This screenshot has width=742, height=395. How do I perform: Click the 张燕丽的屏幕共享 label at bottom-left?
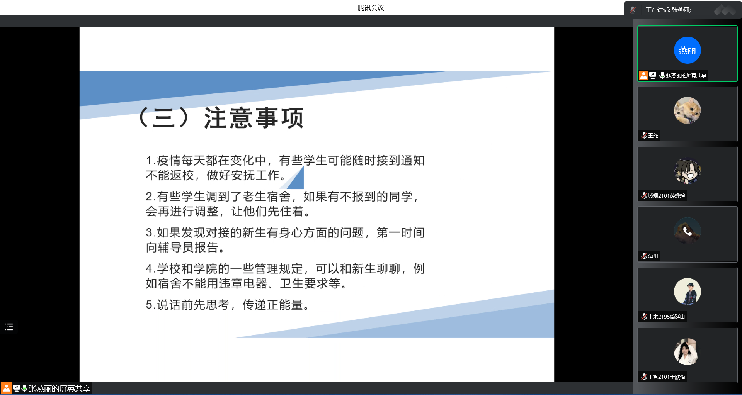click(59, 388)
